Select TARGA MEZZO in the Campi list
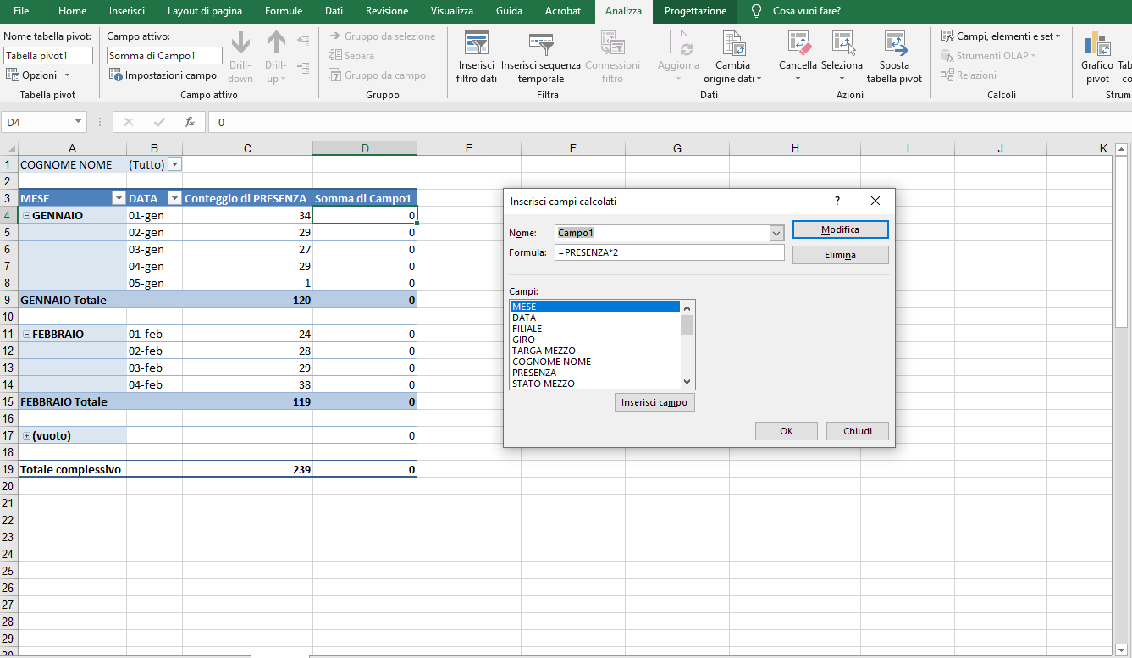Screen dimensions: 1132x658 (595, 351)
